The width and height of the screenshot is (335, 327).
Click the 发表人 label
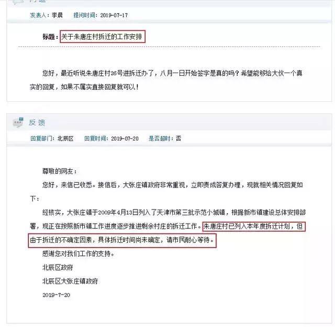[38, 15]
